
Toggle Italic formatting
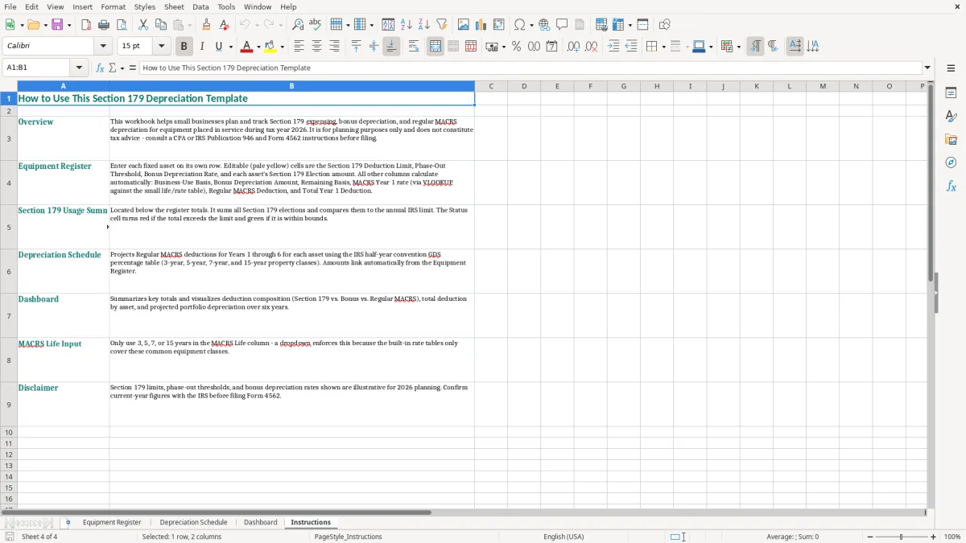(202, 47)
